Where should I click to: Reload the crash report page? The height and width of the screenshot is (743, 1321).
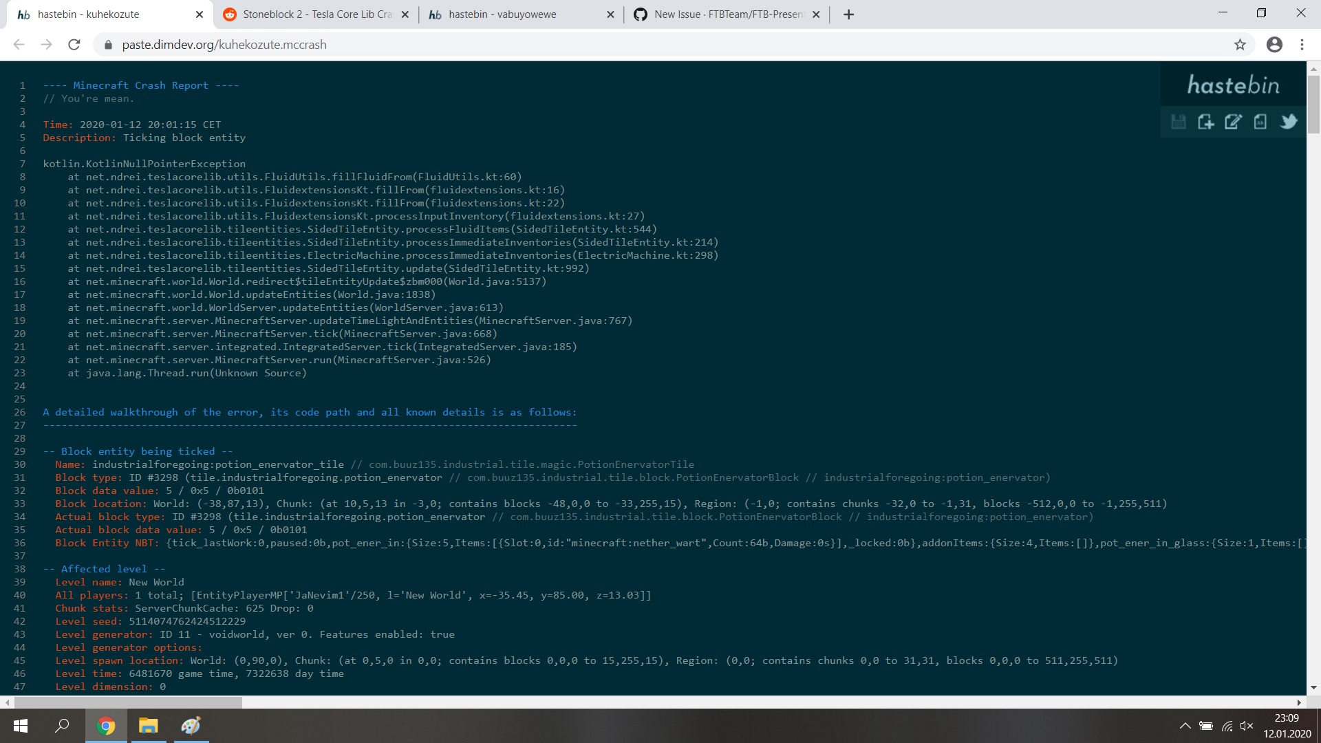(74, 45)
